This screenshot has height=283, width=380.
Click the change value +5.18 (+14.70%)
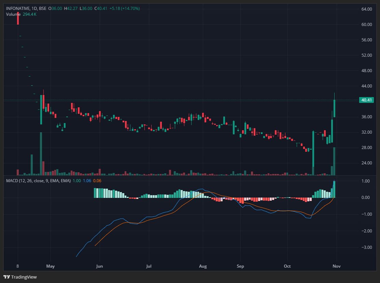[125, 9]
